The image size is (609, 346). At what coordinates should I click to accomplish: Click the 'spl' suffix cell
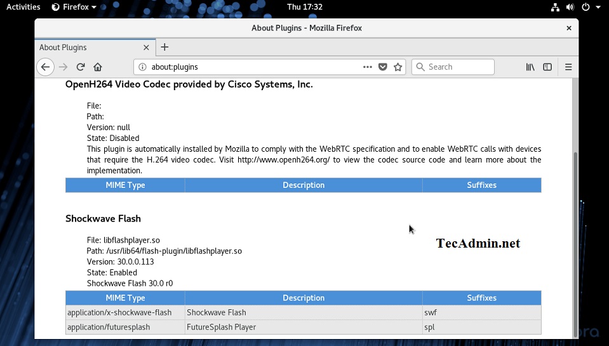(481, 327)
